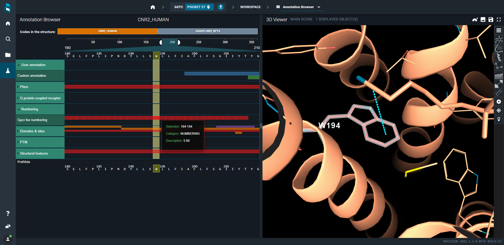Click the W194 label in 3D viewer
504x245 pixels.
[x=329, y=126]
